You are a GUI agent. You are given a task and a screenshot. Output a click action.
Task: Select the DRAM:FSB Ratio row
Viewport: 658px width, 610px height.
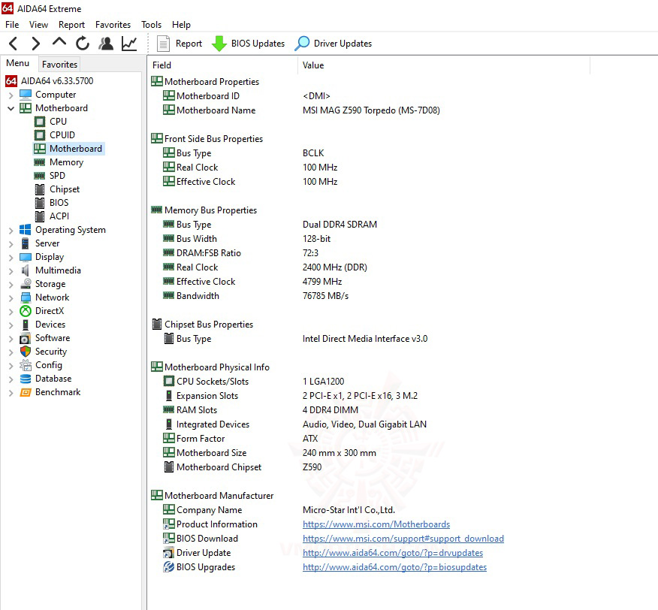241,253
